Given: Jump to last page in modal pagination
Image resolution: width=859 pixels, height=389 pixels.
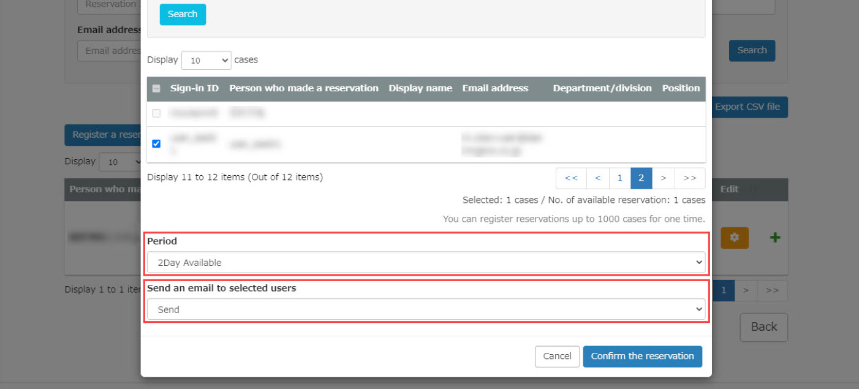Looking at the screenshot, I should point(690,178).
